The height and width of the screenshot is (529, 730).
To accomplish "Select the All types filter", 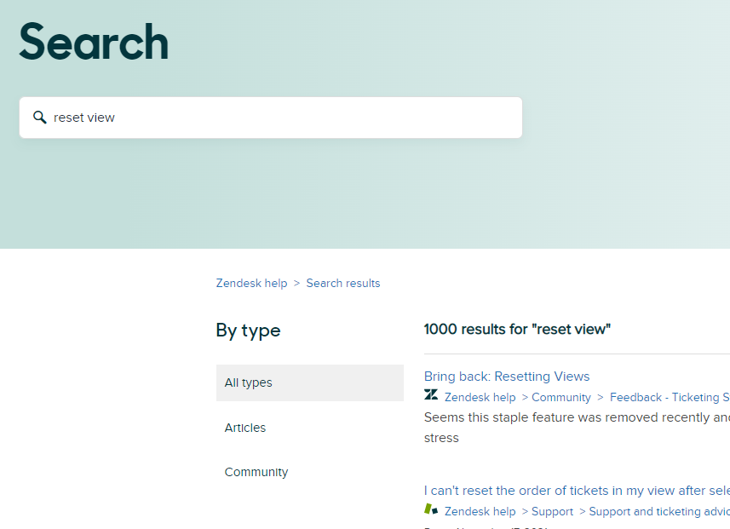I will pyautogui.click(x=309, y=382).
